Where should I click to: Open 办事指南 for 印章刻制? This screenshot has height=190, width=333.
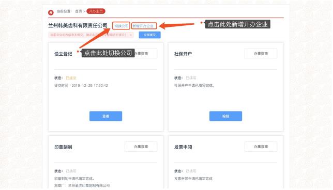141,147
